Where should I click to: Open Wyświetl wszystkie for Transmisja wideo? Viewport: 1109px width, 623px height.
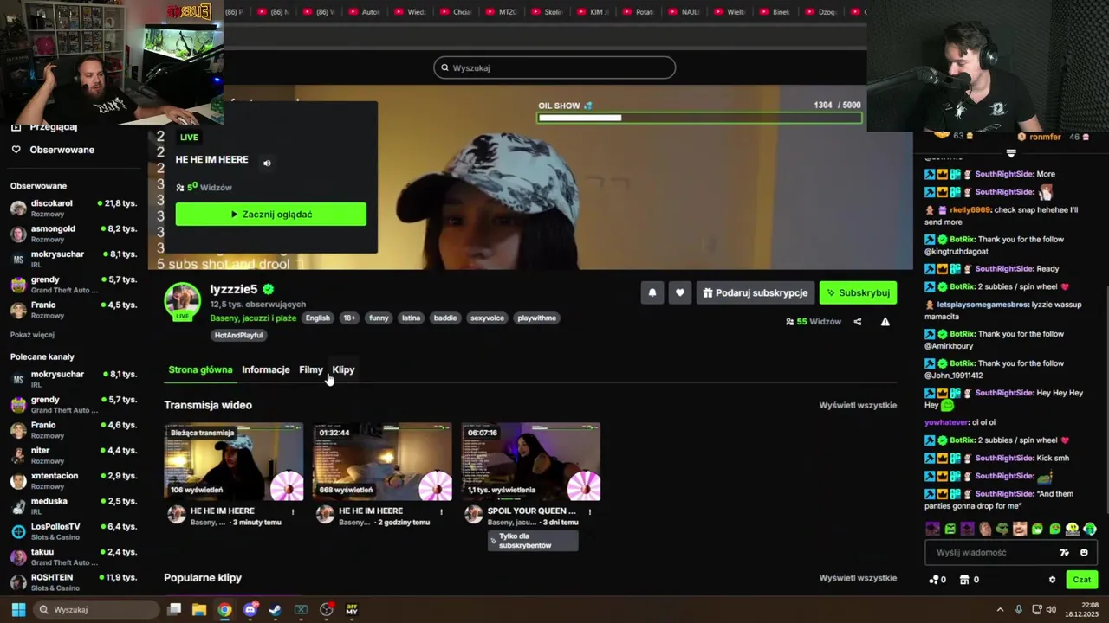[858, 405]
